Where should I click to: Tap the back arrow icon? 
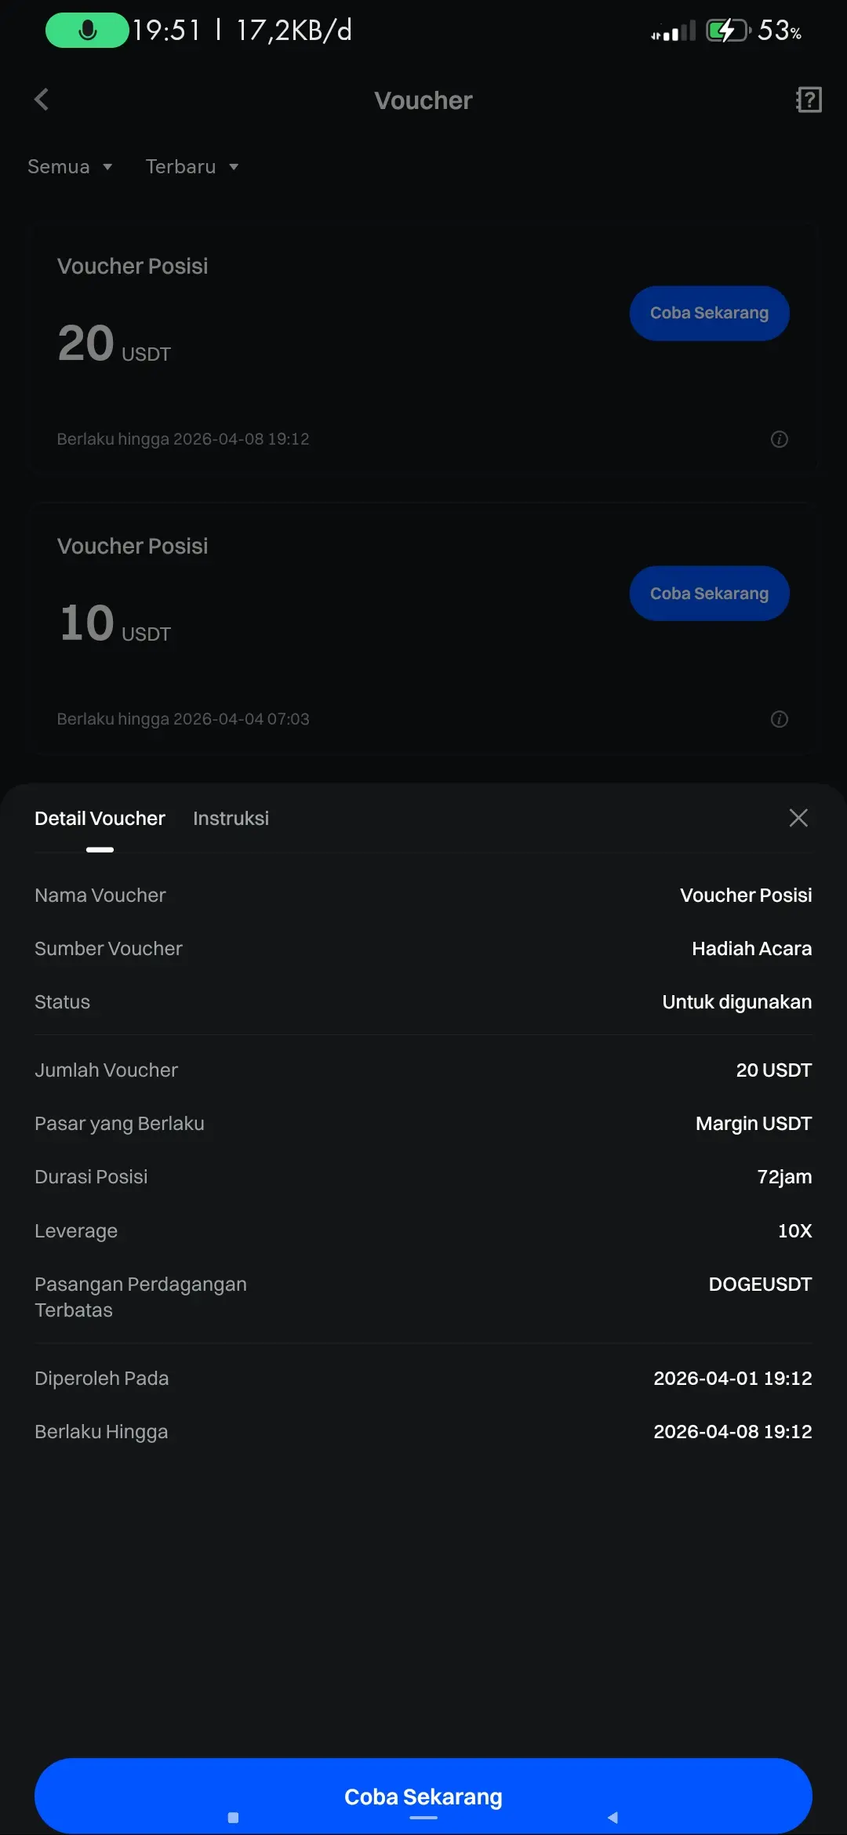click(x=42, y=100)
